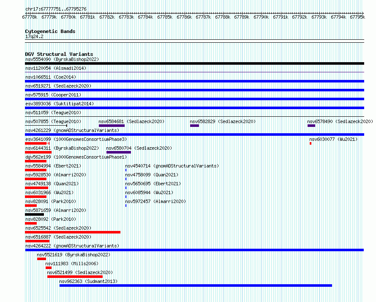Click nsv1066511 (Coe2014) label
376x302 pixels.
point(51,77)
